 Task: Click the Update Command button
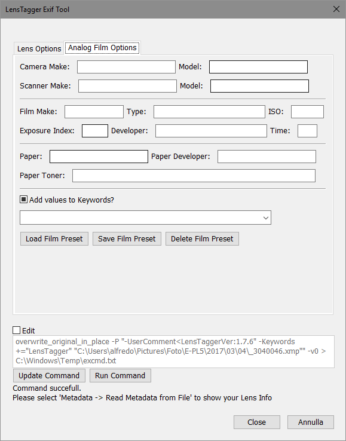click(x=49, y=376)
